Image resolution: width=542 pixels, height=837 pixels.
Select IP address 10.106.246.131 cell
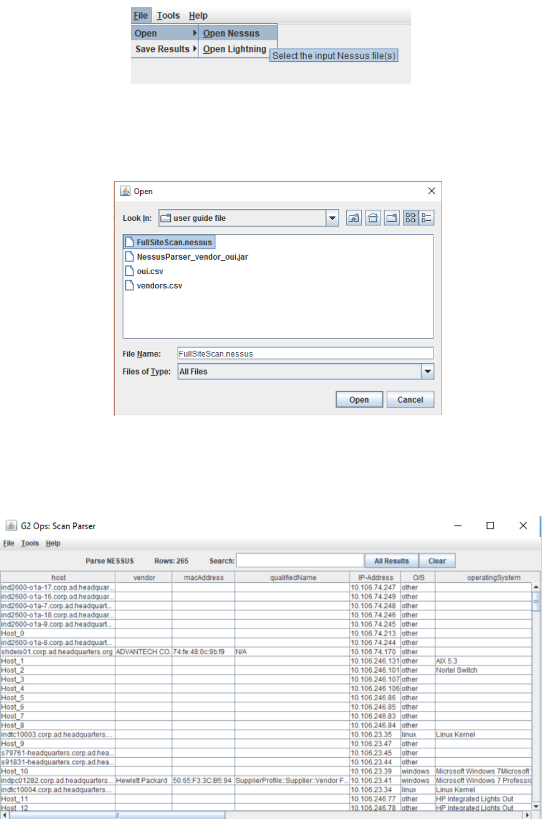(x=375, y=660)
